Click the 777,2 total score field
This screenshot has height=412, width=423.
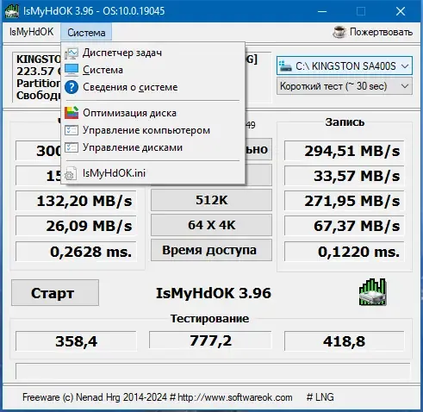point(210,340)
